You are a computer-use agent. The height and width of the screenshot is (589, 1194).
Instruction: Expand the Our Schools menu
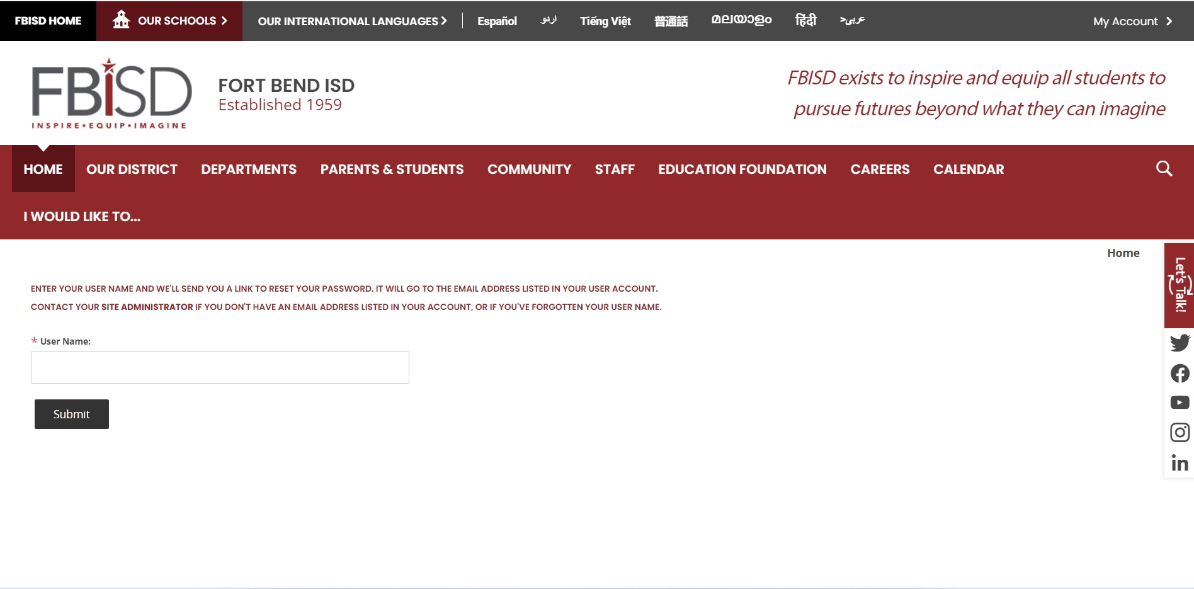tap(169, 21)
